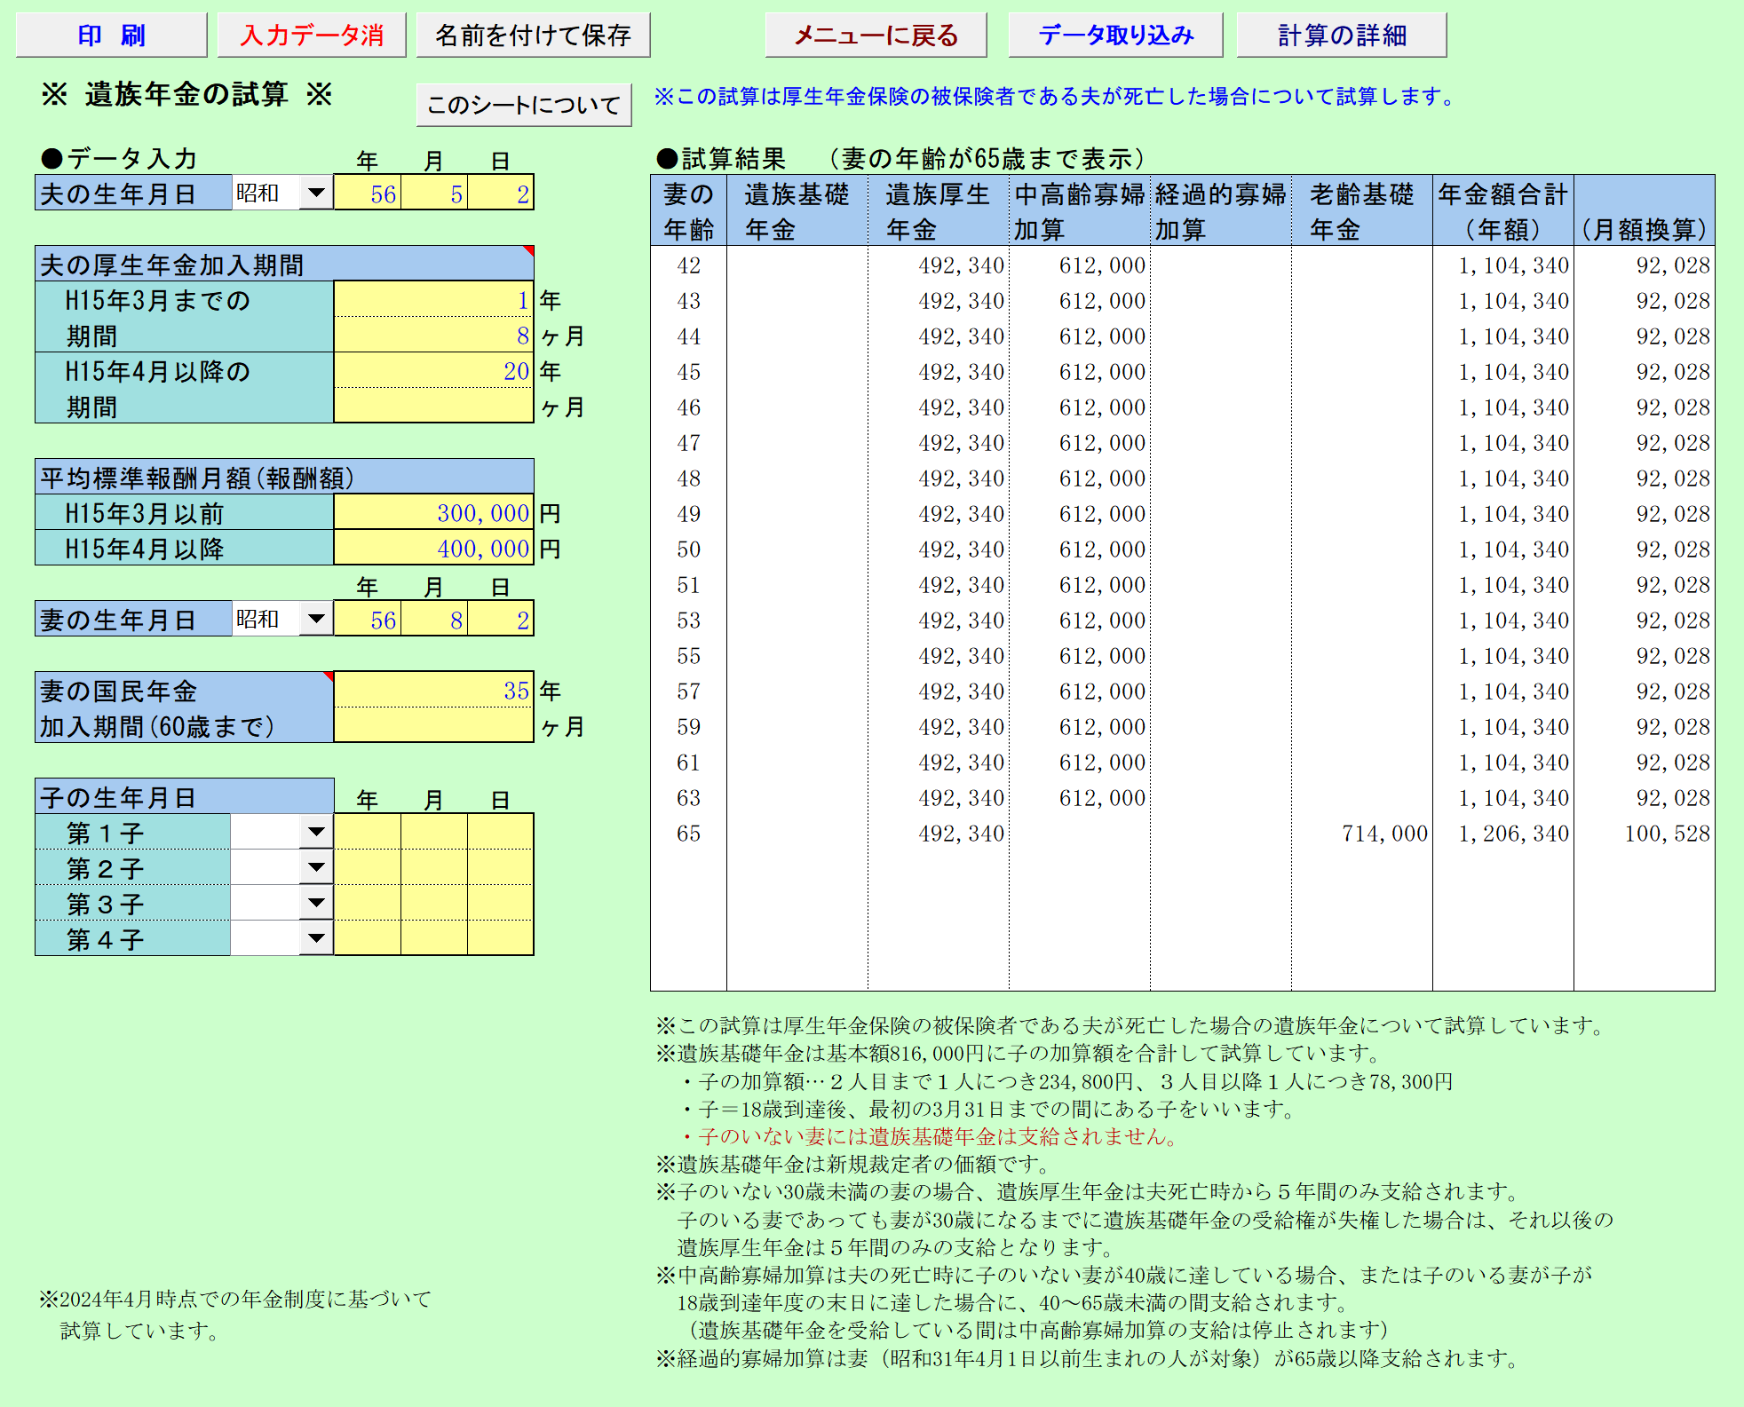Screen dimensions: 1744x1407
Task: Expand the era dropdown for 第３子
Action: pyautogui.click(x=315, y=903)
